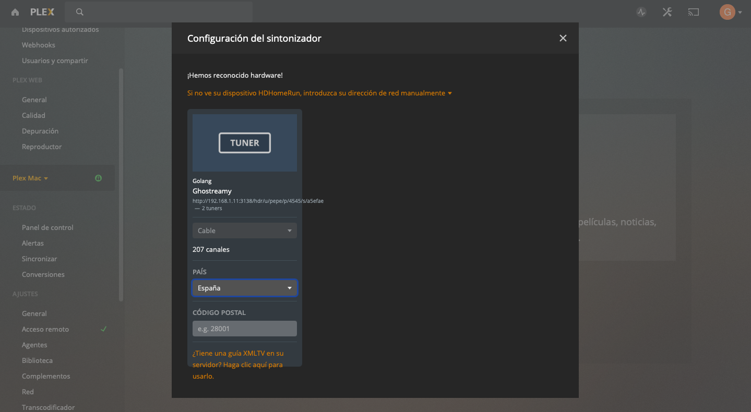Open Panel de control in sidebar
This screenshot has height=412, width=751.
coord(47,227)
